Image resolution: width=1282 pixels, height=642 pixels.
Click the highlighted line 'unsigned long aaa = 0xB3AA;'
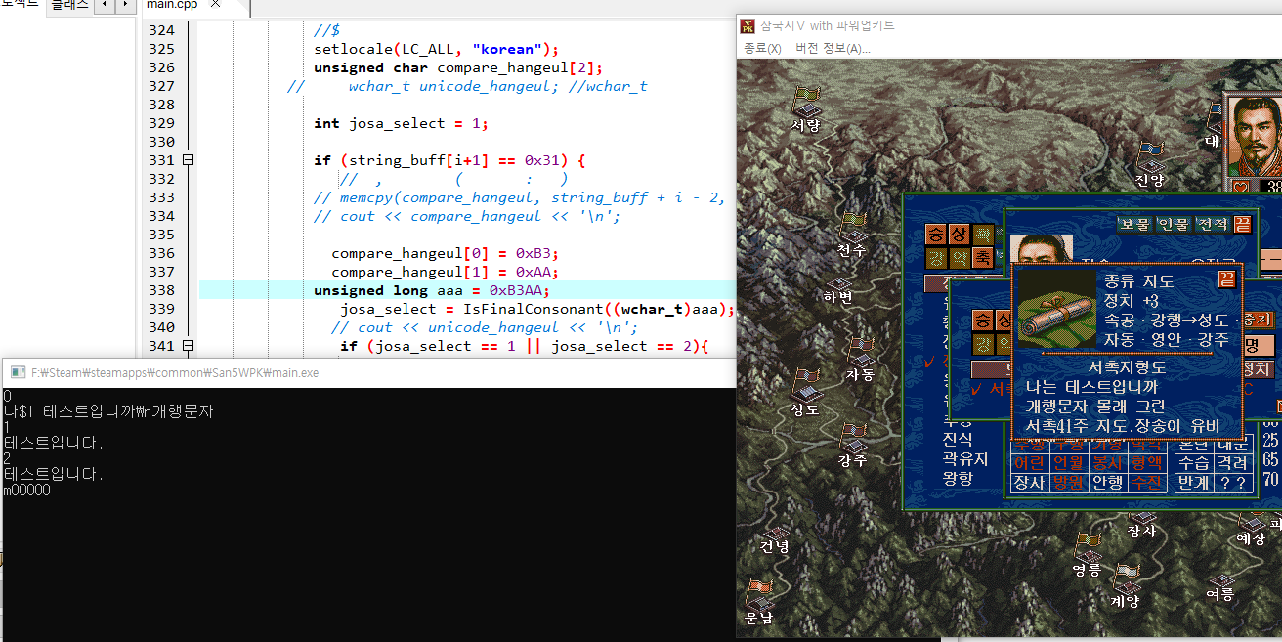(432, 290)
